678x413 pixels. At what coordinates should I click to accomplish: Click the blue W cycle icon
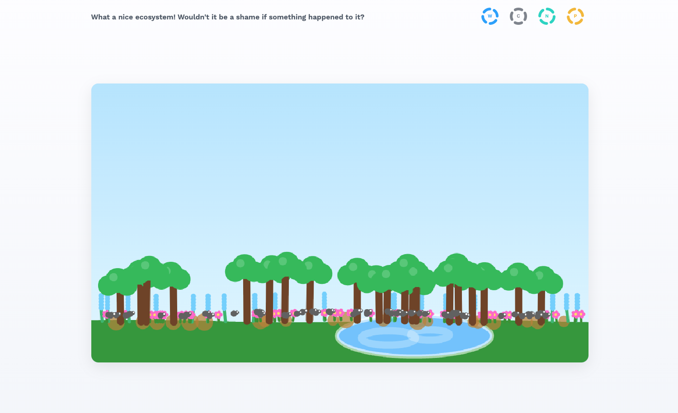490,16
